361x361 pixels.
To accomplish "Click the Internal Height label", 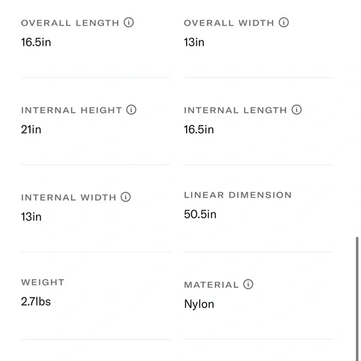I will point(72,110).
